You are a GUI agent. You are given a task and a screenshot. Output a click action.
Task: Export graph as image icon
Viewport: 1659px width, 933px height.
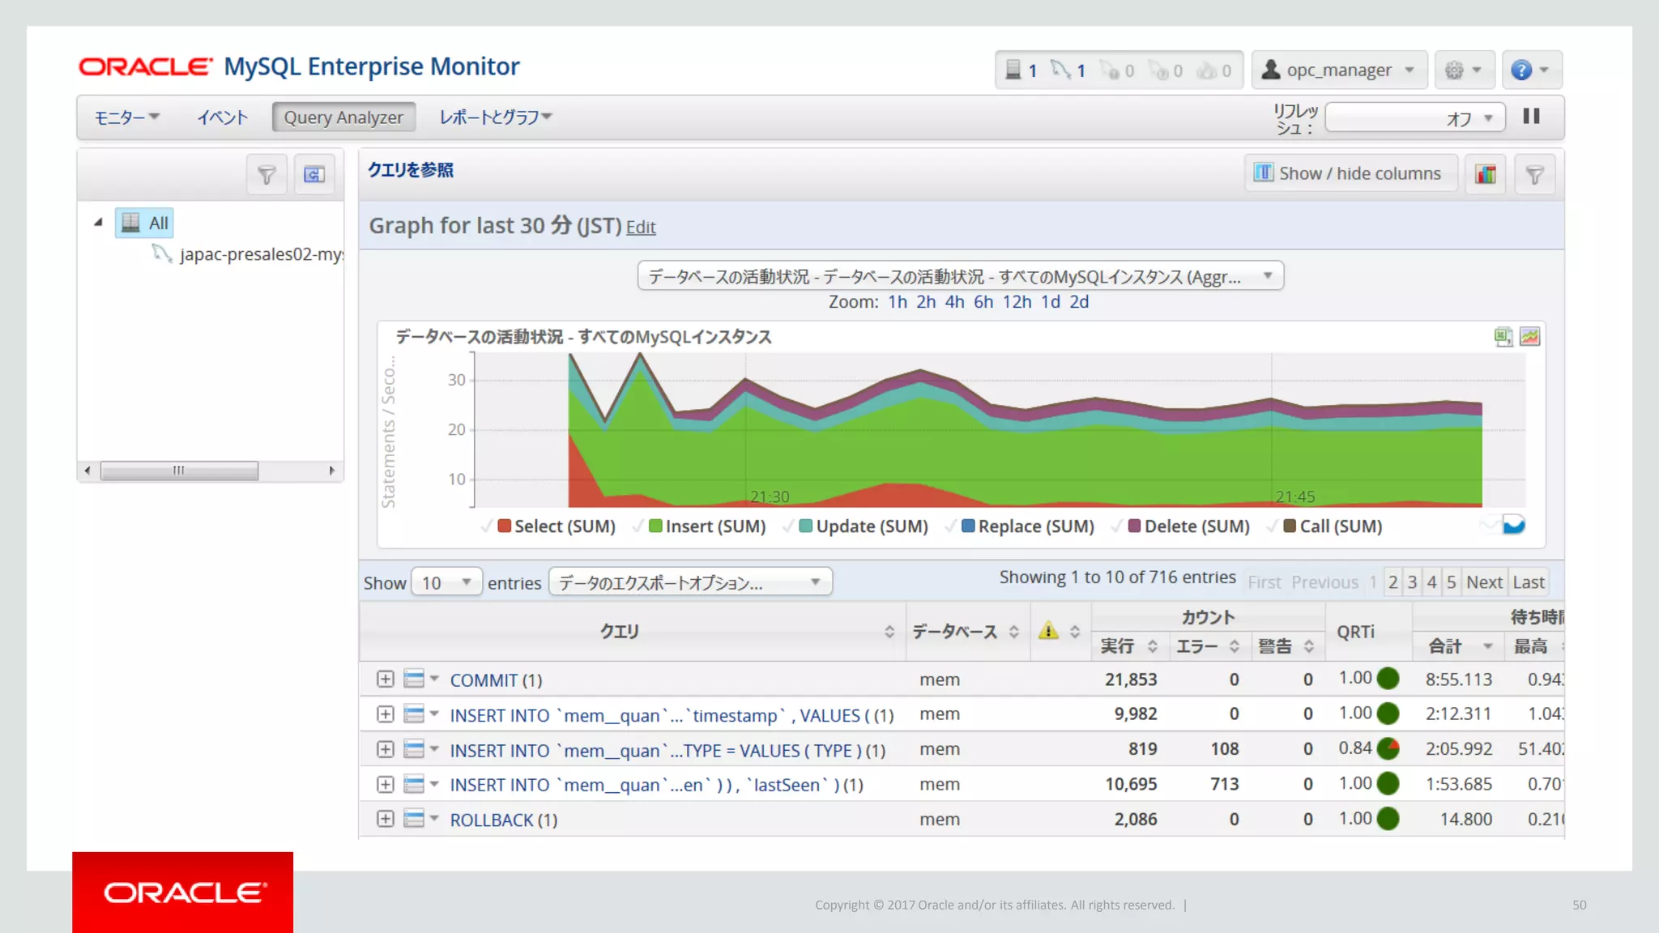point(1529,337)
